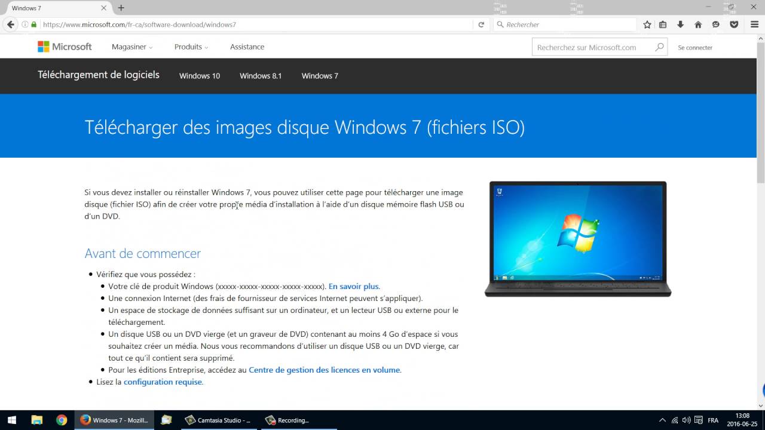Screen dimensions: 765x430
Task: Click the Windows 7 laptop image
Action: (578, 239)
